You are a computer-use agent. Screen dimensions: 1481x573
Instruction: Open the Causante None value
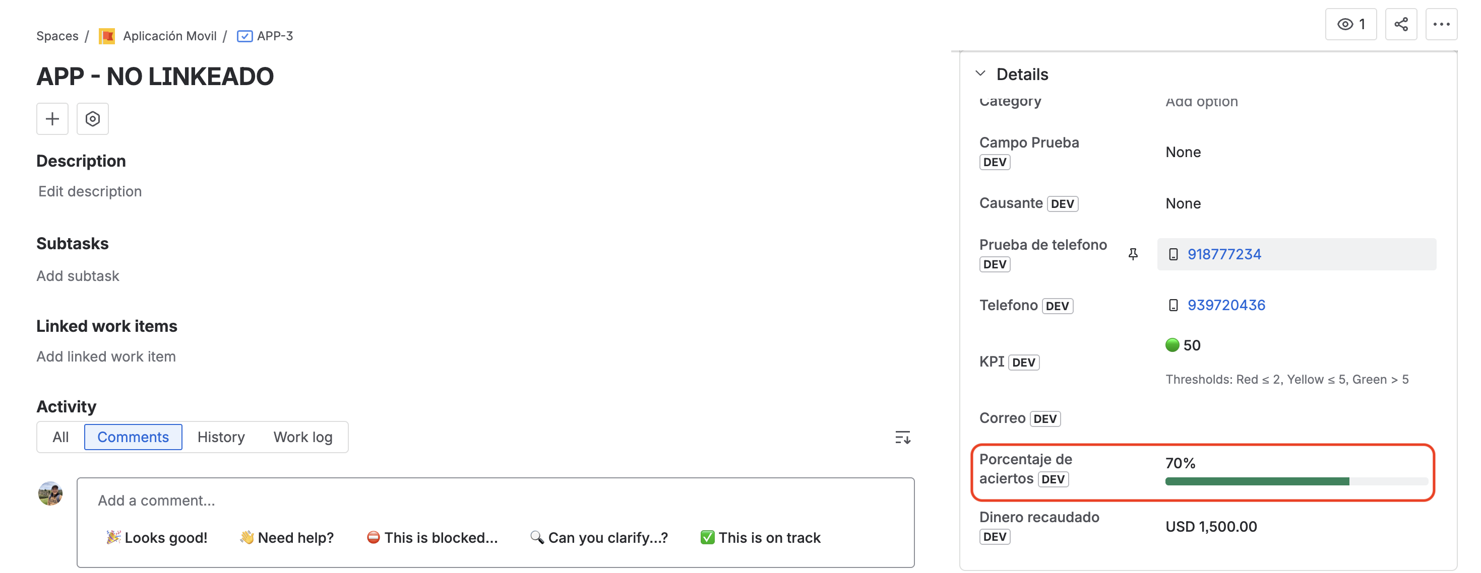pos(1183,203)
